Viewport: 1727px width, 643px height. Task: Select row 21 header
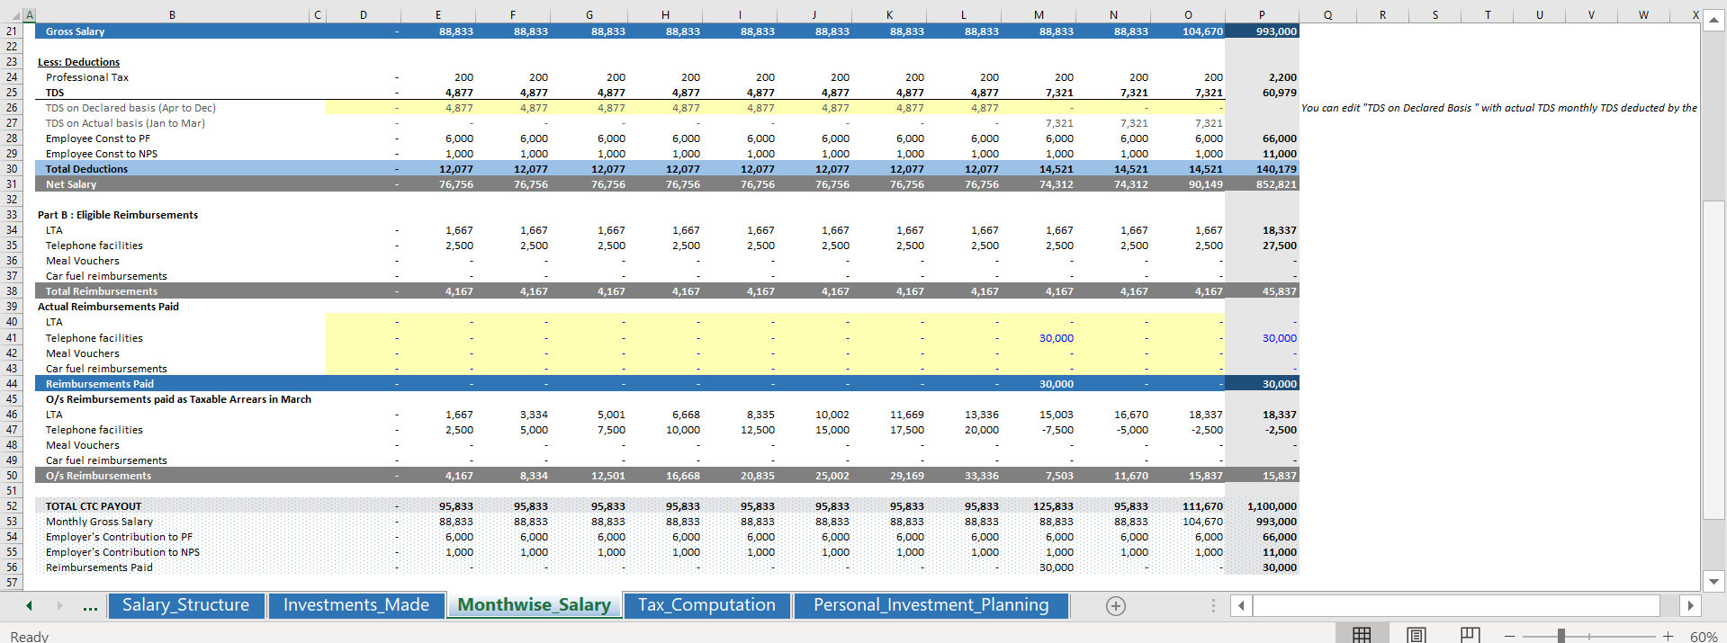(x=12, y=31)
